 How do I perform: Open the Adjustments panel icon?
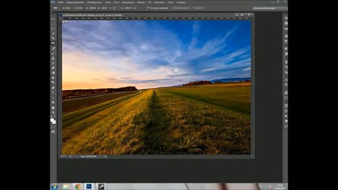pyautogui.click(x=286, y=49)
